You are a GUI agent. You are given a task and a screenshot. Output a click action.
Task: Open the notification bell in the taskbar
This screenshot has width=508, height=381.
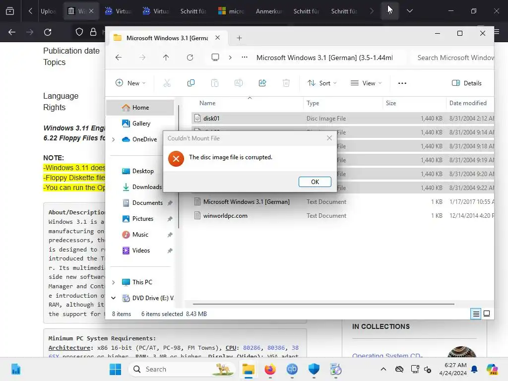(474, 369)
